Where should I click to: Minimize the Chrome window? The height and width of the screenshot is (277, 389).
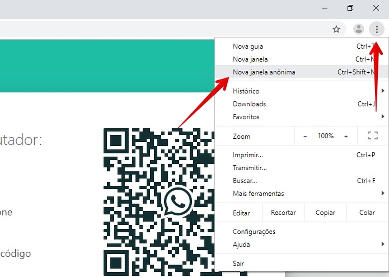pyautogui.click(x=325, y=8)
